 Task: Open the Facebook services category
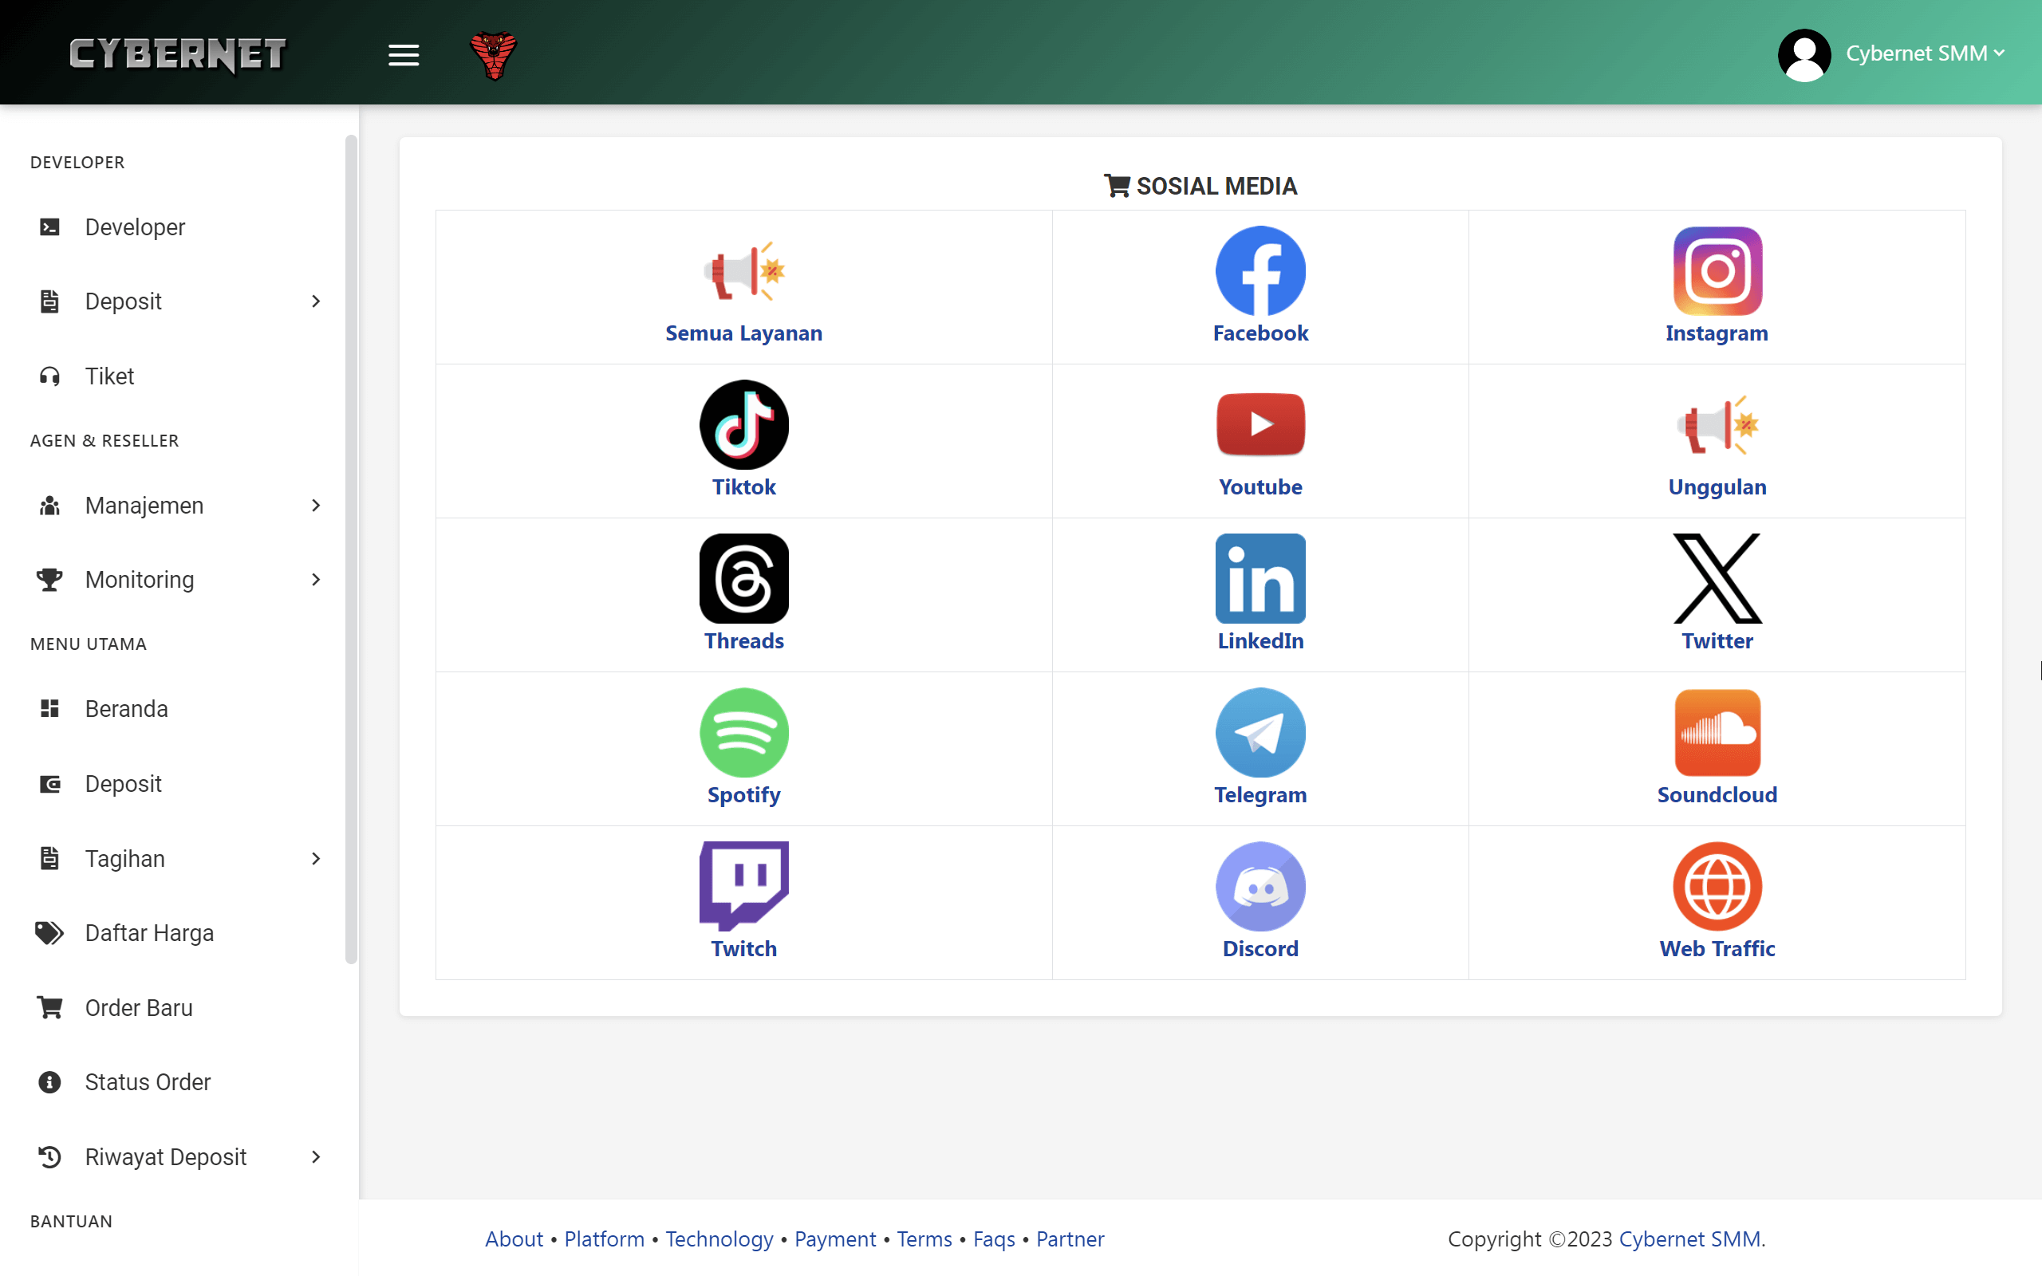pos(1259,287)
